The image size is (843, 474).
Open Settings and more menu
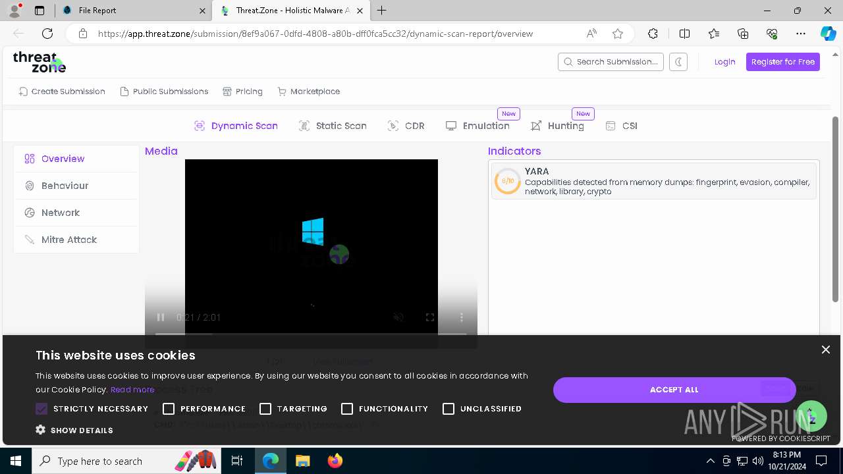(x=801, y=34)
